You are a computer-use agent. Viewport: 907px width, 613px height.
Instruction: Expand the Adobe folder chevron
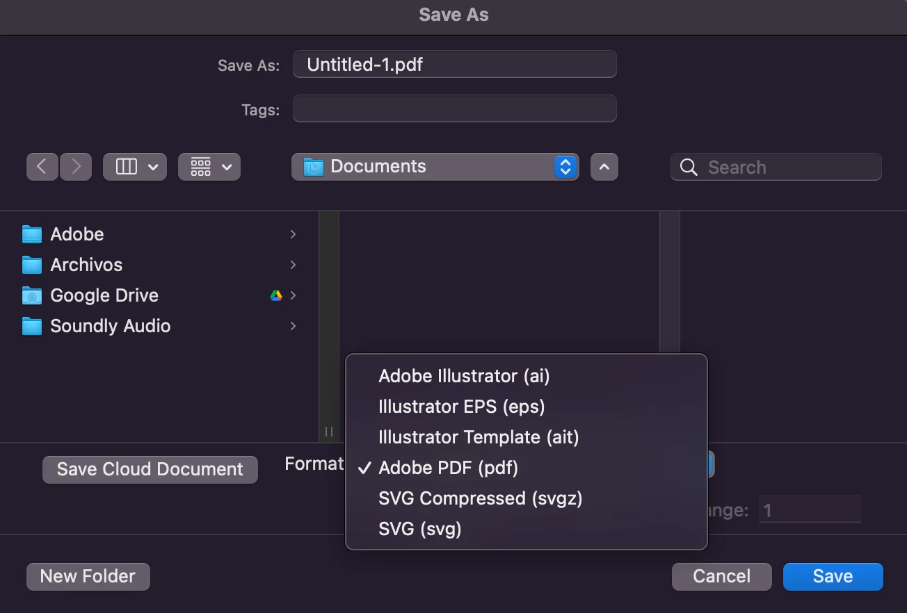pos(293,234)
